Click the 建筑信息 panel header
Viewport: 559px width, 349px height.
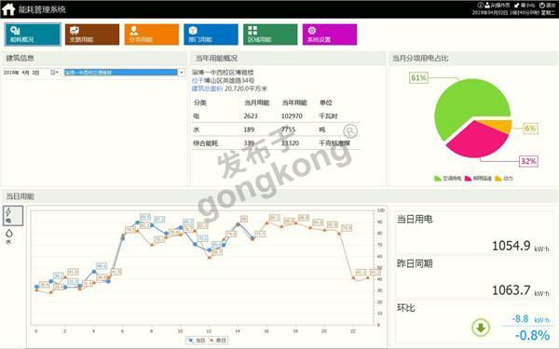[x=94, y=58]
